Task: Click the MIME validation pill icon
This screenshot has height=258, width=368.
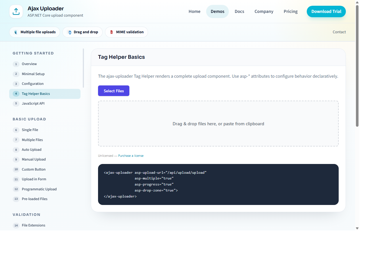Action: coord(112,32)
